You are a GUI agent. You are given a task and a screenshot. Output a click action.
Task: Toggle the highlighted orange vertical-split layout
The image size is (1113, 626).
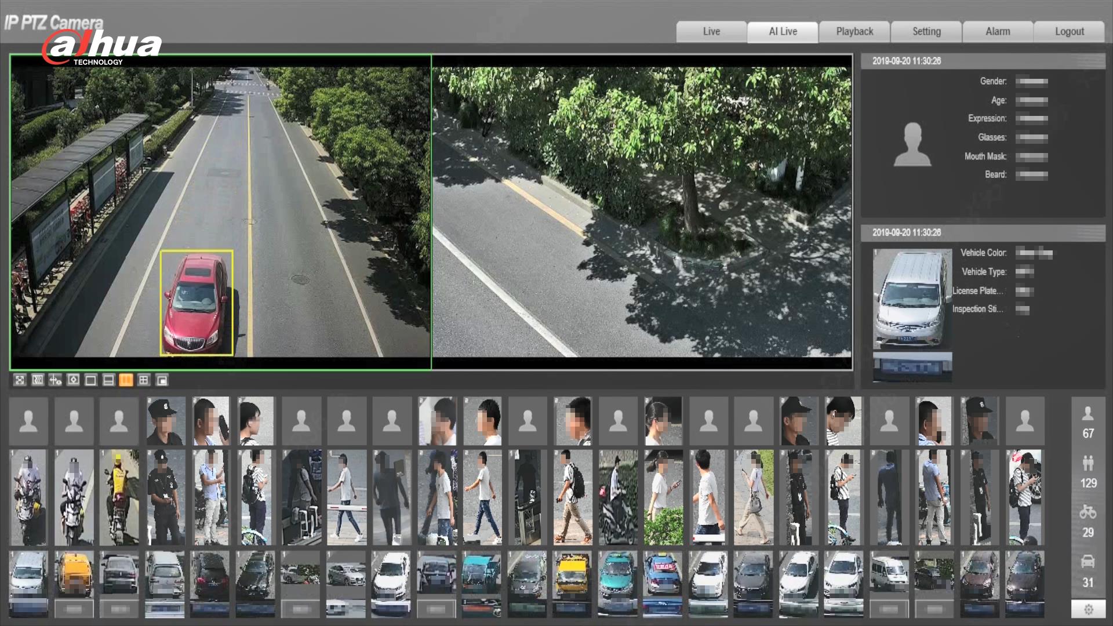point(126,380)
